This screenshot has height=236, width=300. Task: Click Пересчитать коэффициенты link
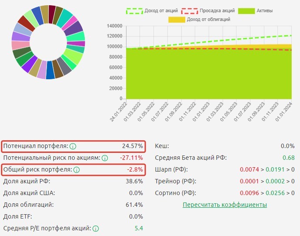click(224, 205)
